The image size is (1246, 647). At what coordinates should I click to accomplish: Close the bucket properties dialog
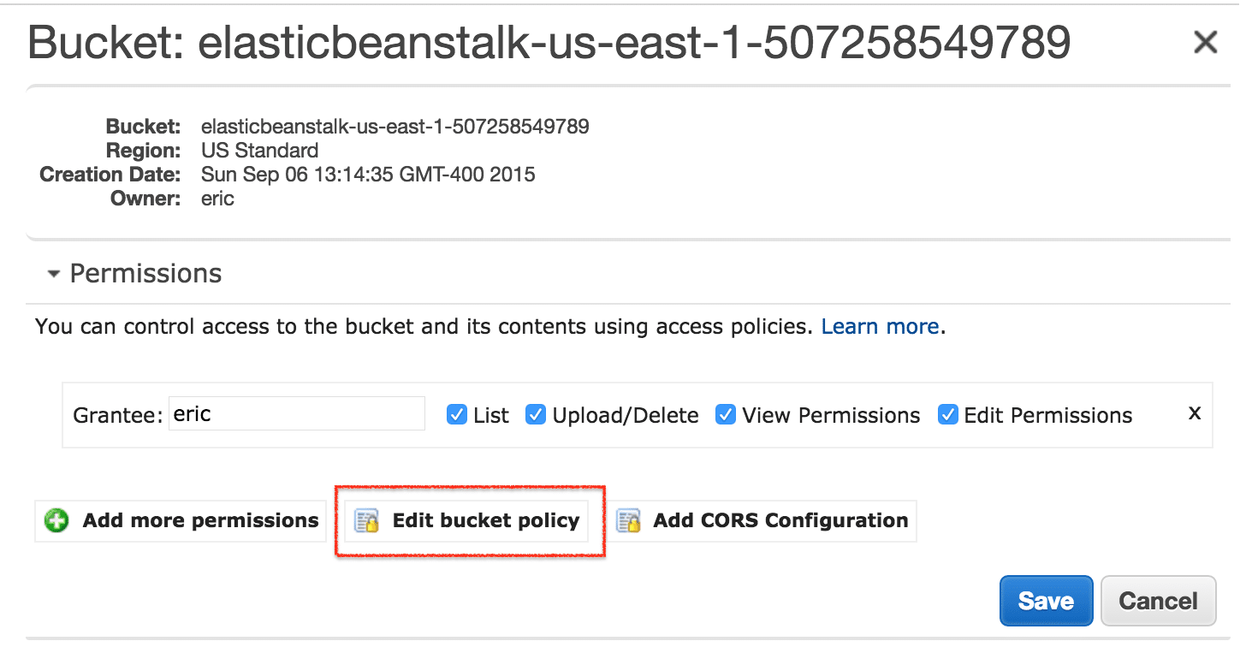[1205, 42]
